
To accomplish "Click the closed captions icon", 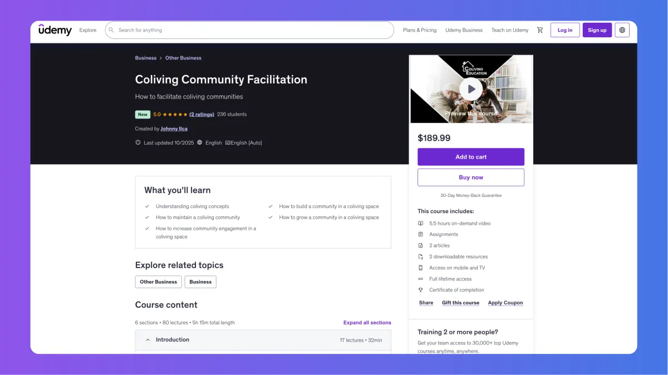I will point(228,142).
